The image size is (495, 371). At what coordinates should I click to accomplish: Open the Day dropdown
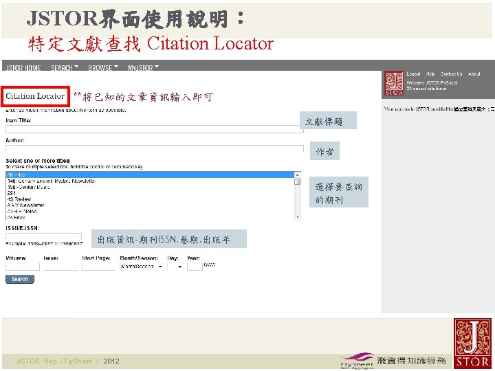[x=175, y=267]
